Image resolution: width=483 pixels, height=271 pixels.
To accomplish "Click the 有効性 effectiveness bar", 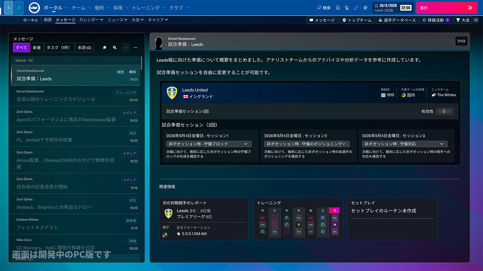I will coord(445,111).
